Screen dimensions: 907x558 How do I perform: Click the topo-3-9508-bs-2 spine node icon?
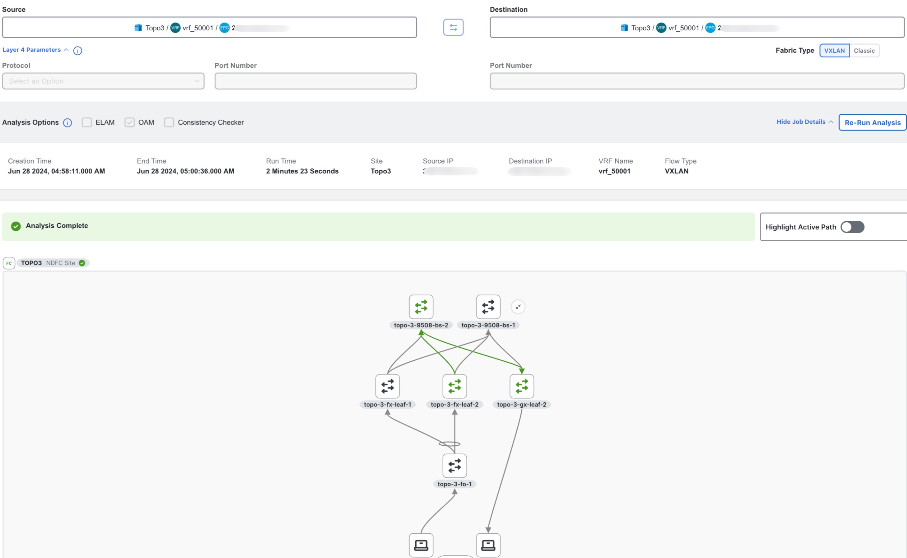(420, 306)
